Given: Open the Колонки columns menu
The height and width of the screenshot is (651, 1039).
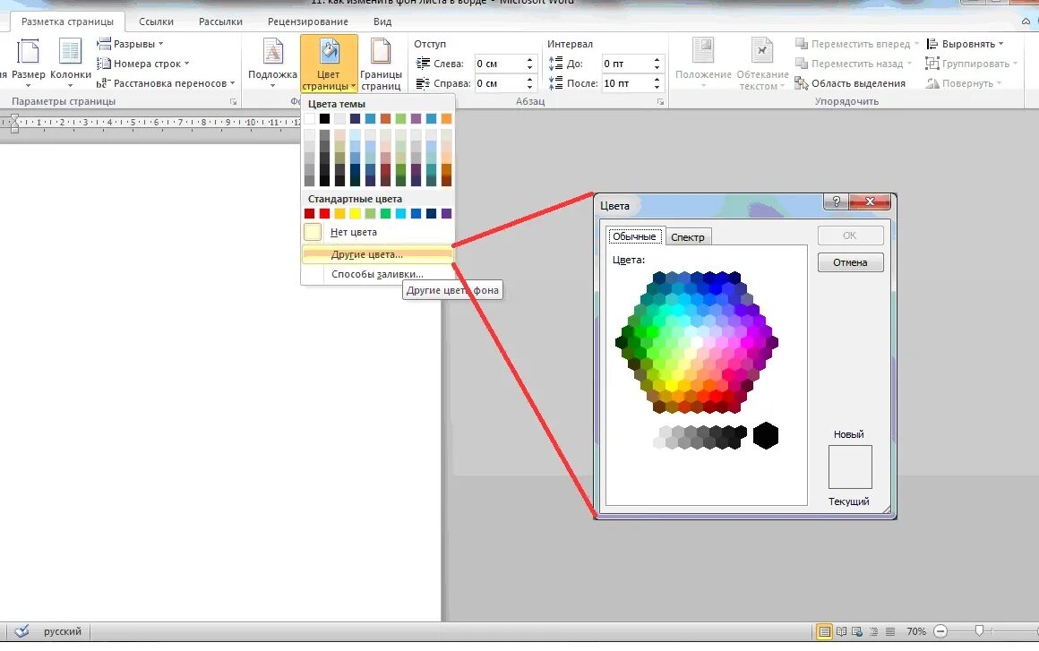Looking at the screenshot, I should tap(70, 64).
